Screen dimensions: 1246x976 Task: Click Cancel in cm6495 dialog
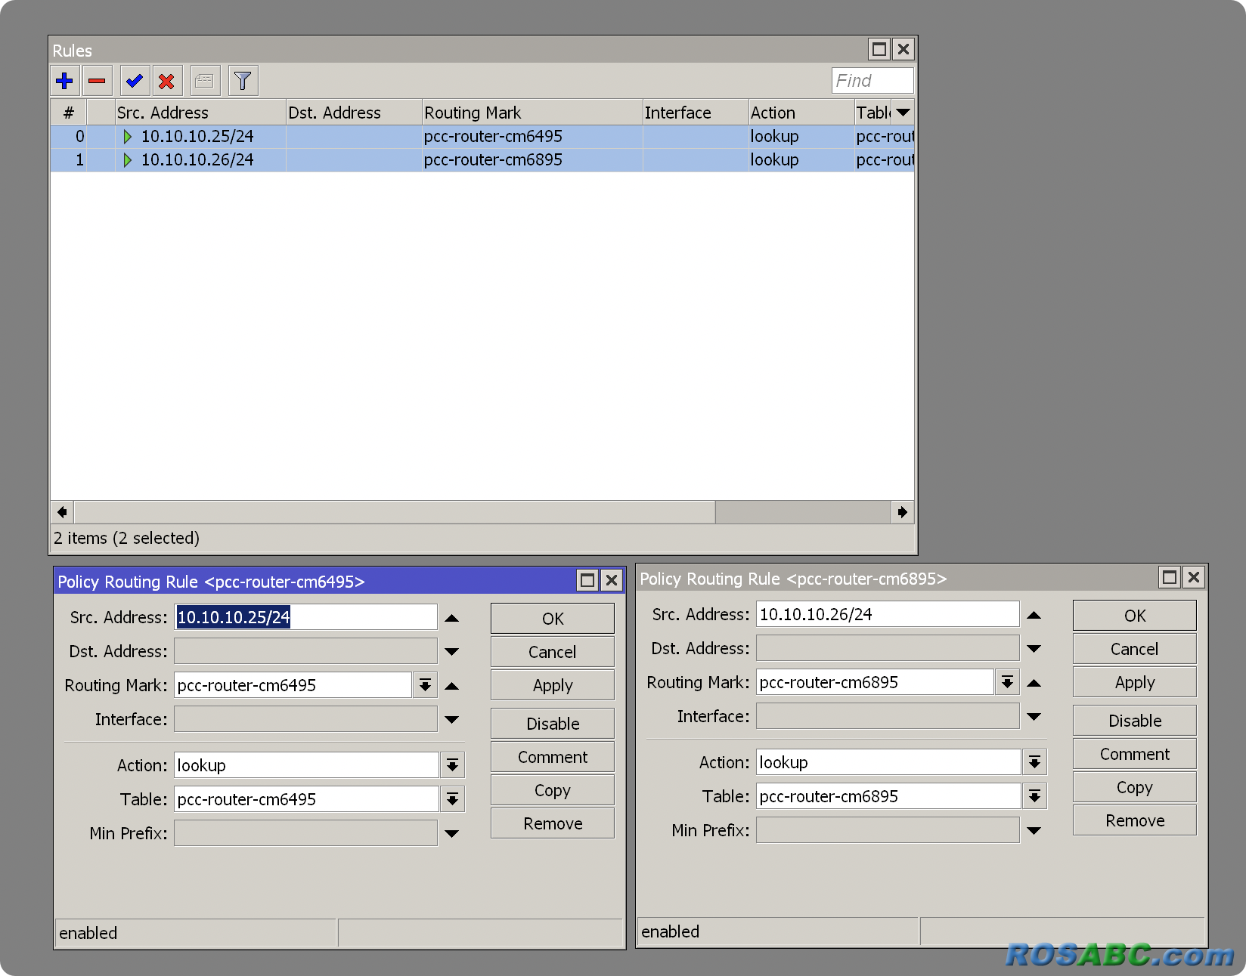pyautogui.click(x=553, y=652)
